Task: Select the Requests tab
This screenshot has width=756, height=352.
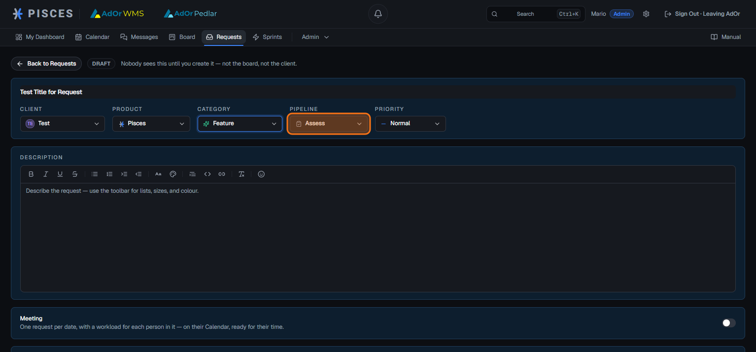Action: pyautogui.click(x=224, y=37)
